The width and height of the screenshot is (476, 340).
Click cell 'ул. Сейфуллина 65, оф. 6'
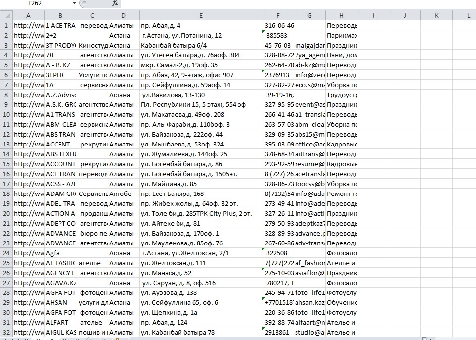point(201,303)
